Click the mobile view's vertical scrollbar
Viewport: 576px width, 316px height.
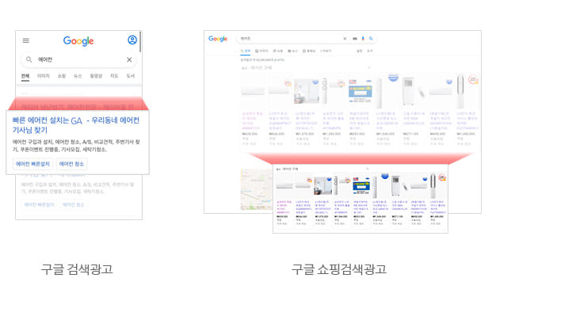pyautogui.click(x=140, y=42)
